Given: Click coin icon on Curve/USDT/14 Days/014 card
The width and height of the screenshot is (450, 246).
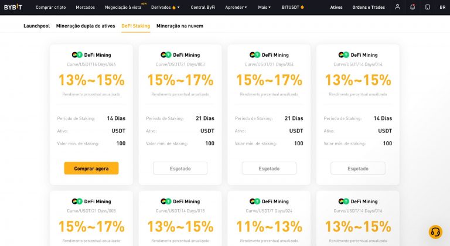Looking at the screenshot, I should (343, 55).
